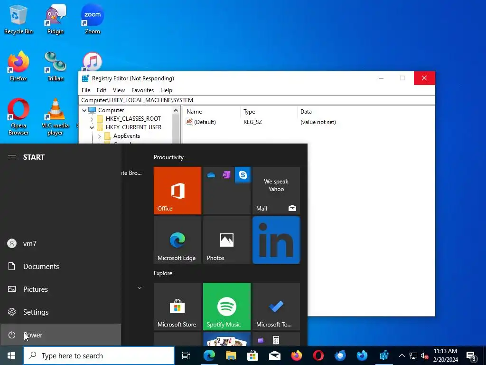Select the iTunes music note desktop icon
486x365 pixels.
click(92, 61)
